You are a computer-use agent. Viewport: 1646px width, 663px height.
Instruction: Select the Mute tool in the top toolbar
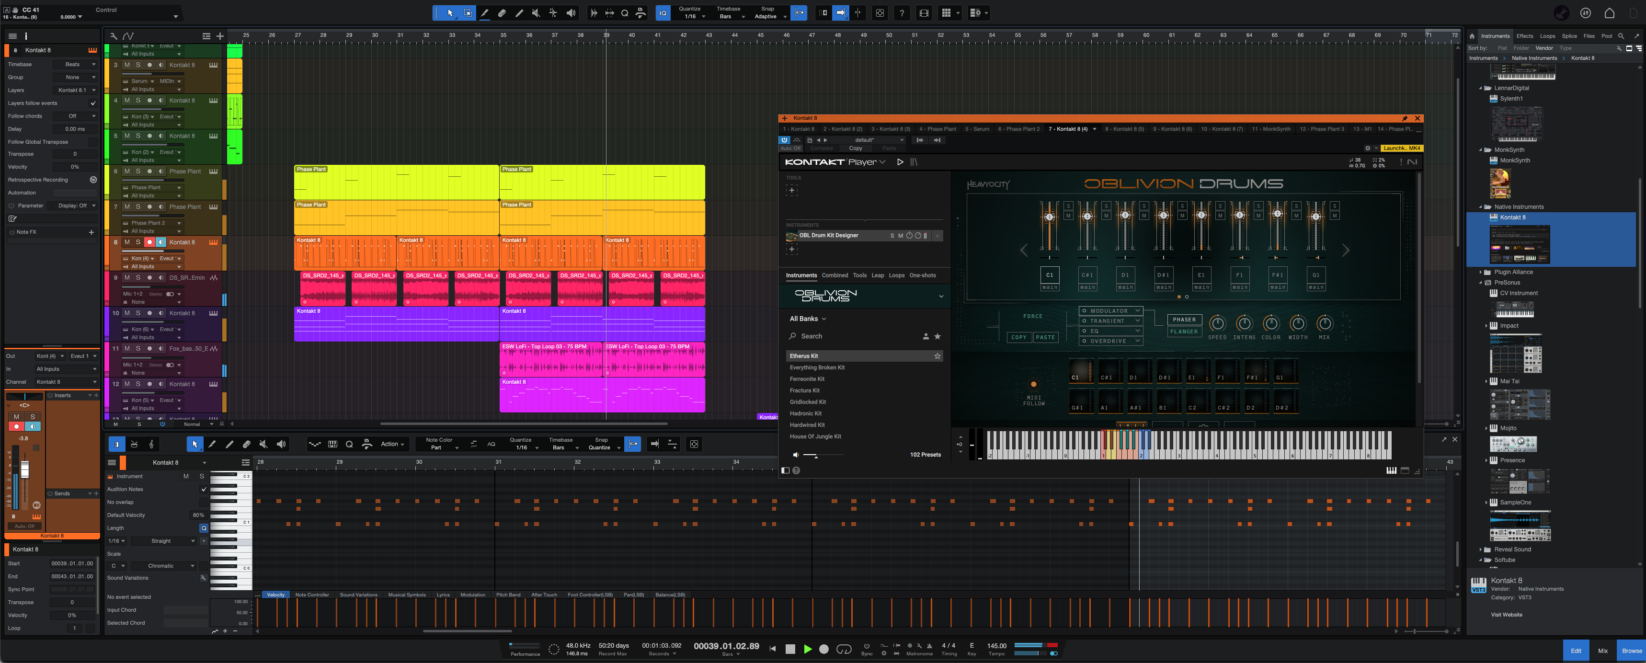pyautogui.click(x=536, y=13)
